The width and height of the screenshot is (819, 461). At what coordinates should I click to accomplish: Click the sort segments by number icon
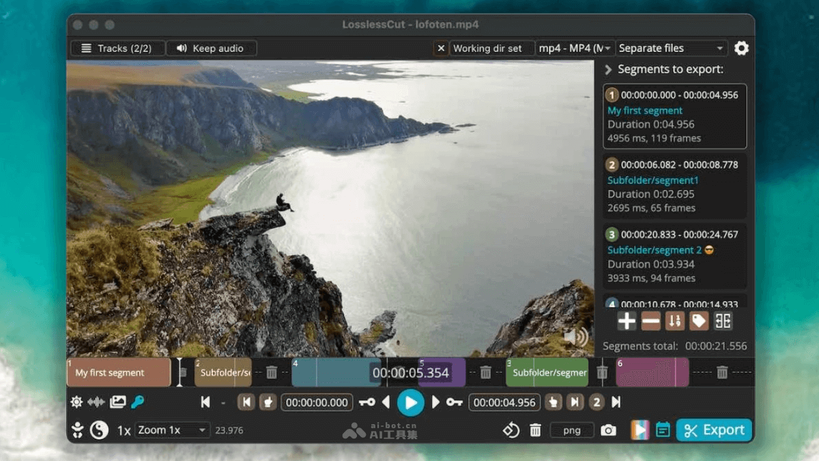(674, 321)
